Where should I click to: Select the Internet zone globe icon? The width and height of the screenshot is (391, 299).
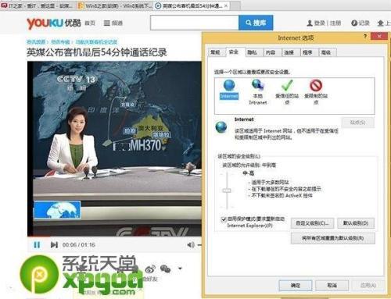click(x=229, y=85)
